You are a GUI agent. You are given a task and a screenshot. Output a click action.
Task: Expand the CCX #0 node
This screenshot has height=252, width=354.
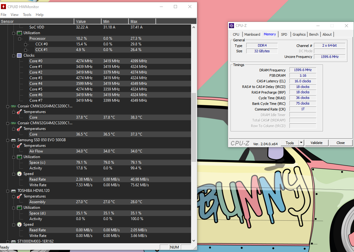[25, 44]
